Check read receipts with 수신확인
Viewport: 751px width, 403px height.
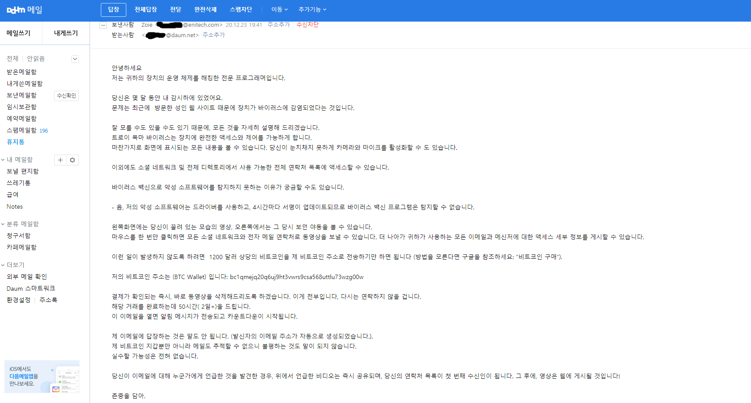66,95
